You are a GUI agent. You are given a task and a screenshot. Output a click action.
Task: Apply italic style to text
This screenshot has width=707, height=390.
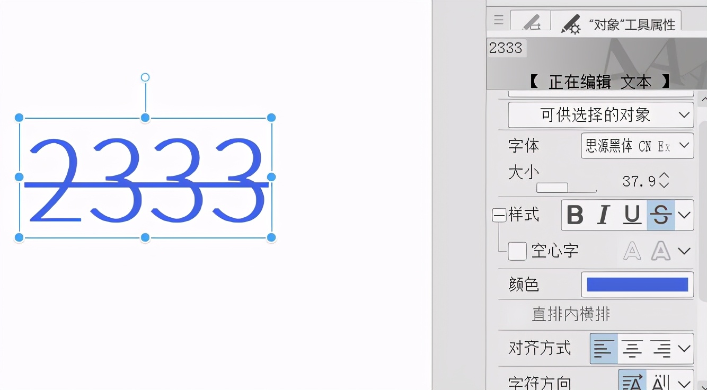point(603,215)
